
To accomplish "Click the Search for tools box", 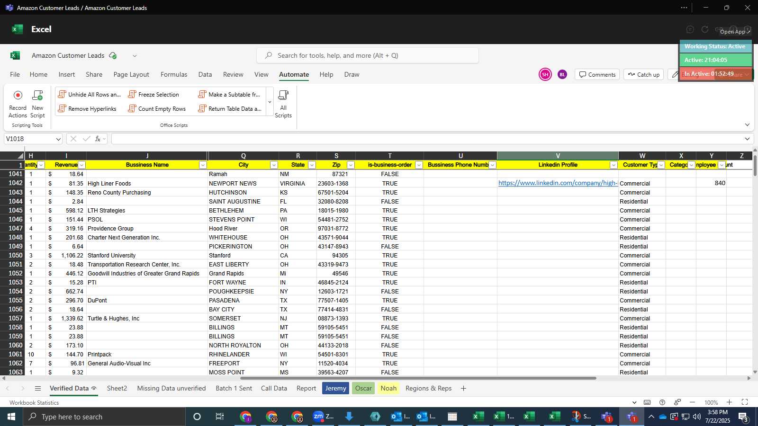I will pyautogui.click(x=368, y=55).
